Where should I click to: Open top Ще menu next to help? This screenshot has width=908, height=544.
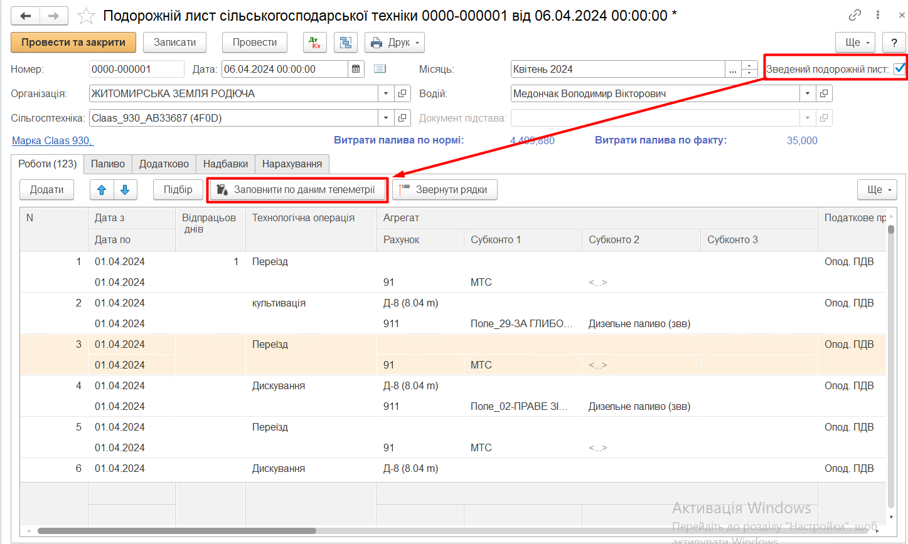(x=855, y=43)
